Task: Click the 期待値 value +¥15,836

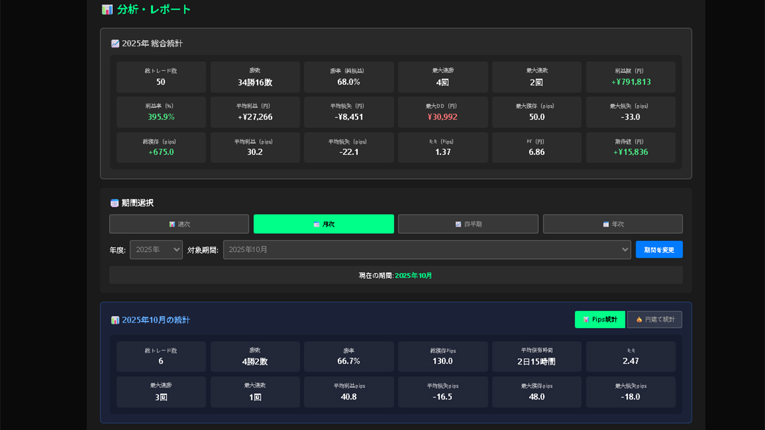Action: click(x=631, y=152)
